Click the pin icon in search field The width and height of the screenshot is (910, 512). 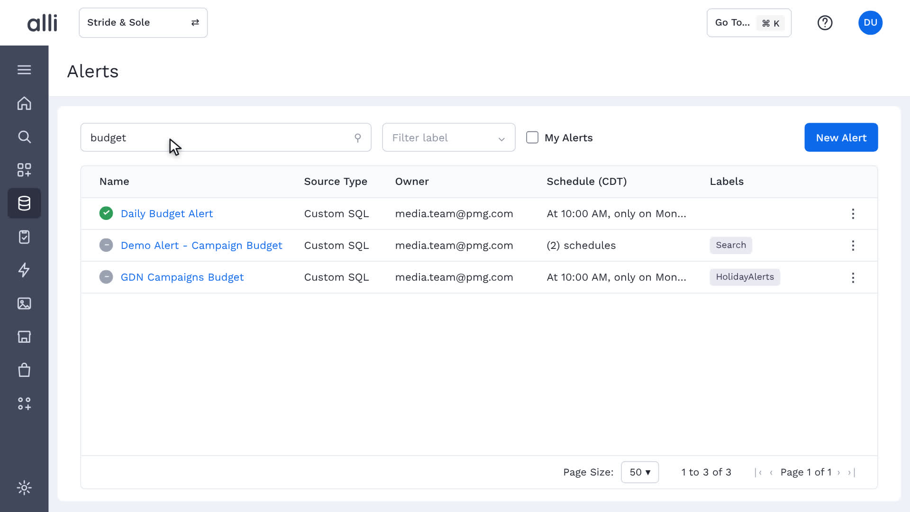tap(358, 138)
